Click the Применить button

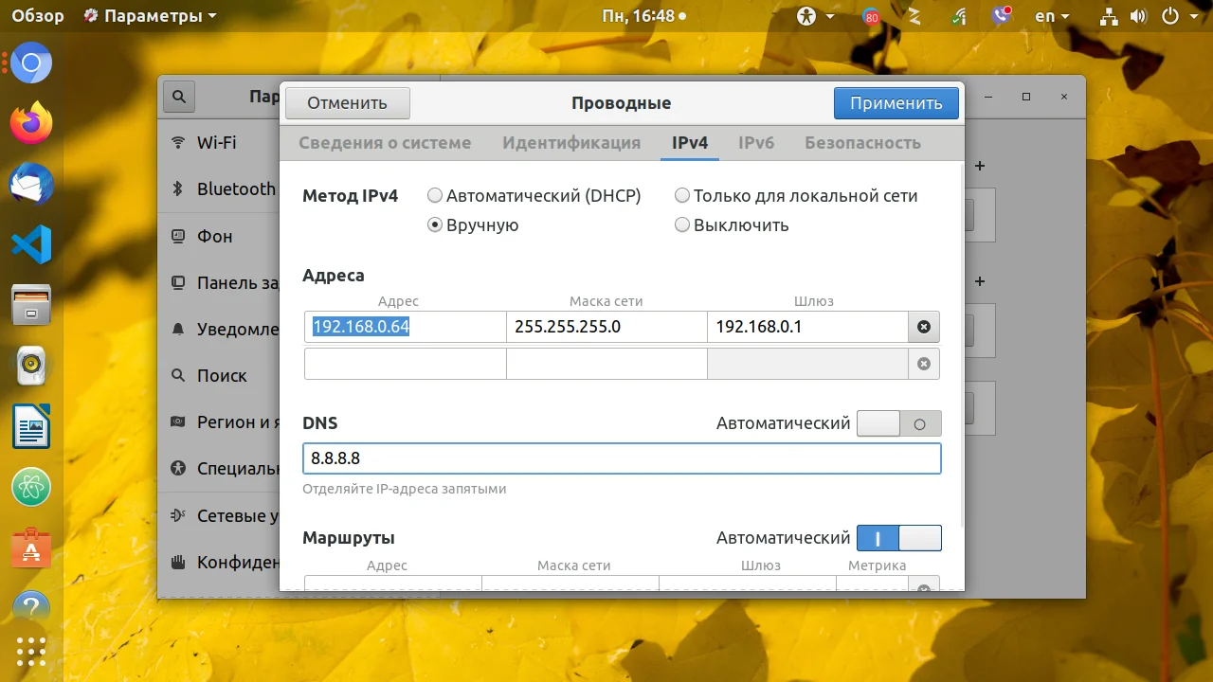pos(896,103)
